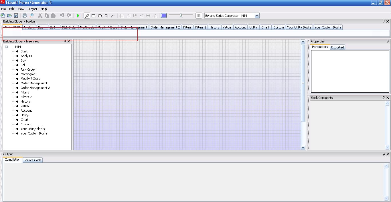
Task: Select the Text tool icon
Action: click(106, 16)
